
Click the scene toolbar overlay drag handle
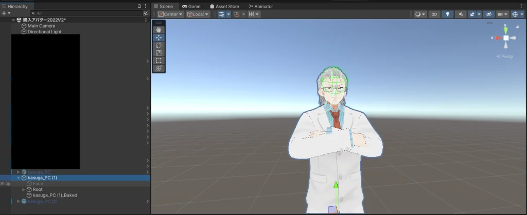(159, 23)
